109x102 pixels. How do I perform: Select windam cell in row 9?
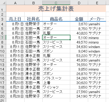pyautogui.click(x=97, y=47)
